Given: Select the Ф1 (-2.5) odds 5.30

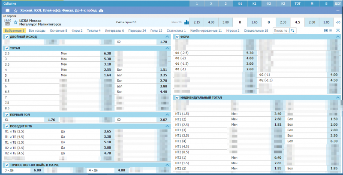Looking at the screenshot, I should (250, 53).
